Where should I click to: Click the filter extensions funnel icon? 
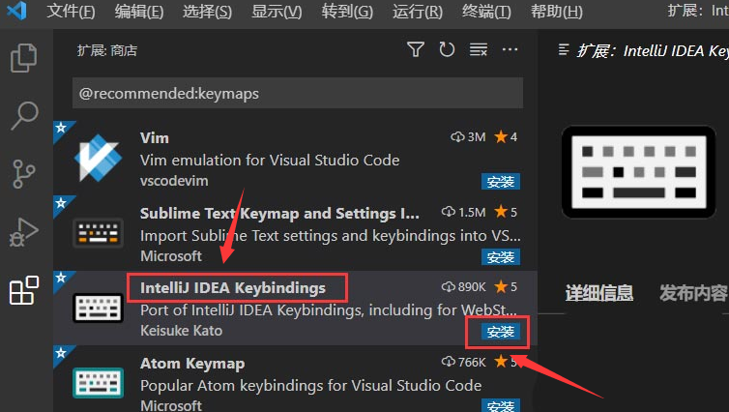point(415,49)
